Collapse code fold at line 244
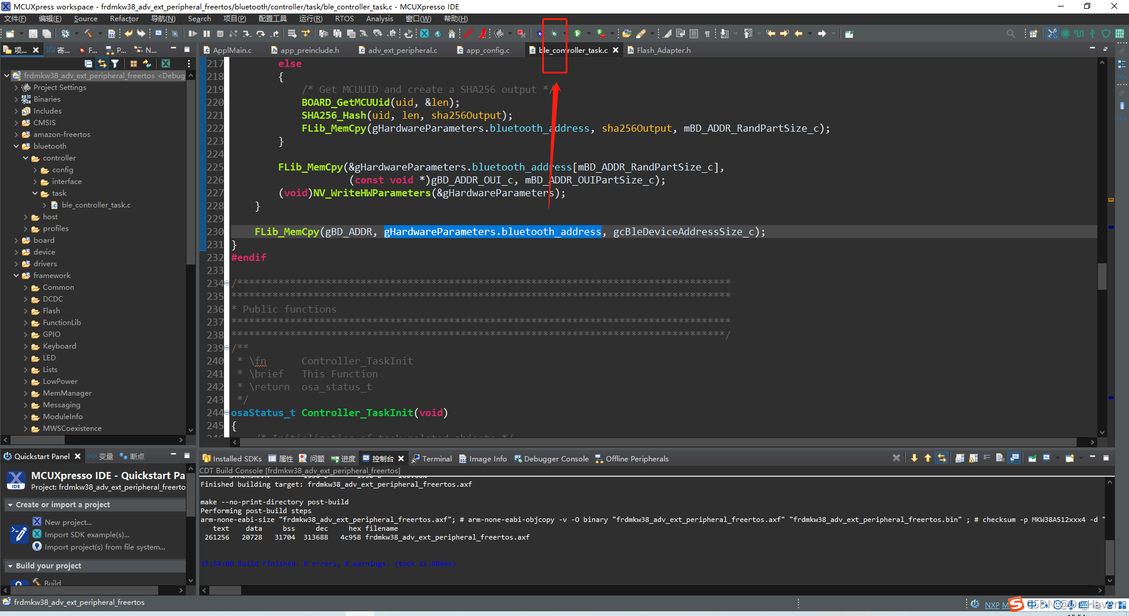 [x=227, y=413]
